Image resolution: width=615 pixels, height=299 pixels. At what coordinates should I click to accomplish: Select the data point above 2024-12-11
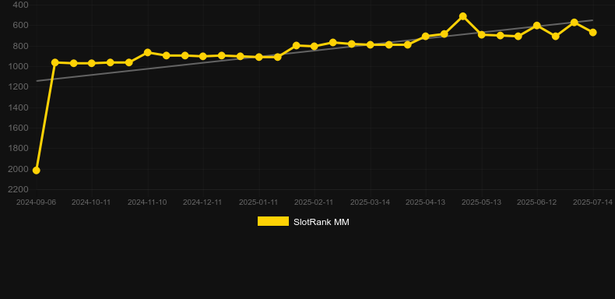point(202,56)
